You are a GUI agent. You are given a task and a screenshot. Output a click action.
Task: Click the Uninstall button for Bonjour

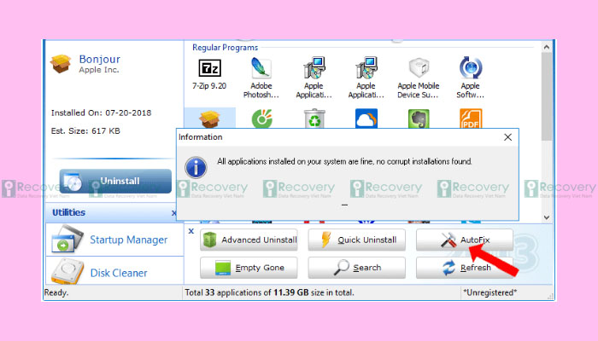(115, 181)
